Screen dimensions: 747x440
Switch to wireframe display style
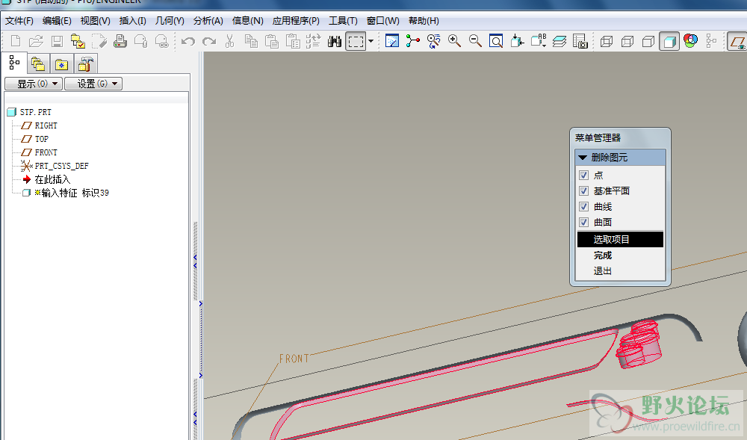607,41
